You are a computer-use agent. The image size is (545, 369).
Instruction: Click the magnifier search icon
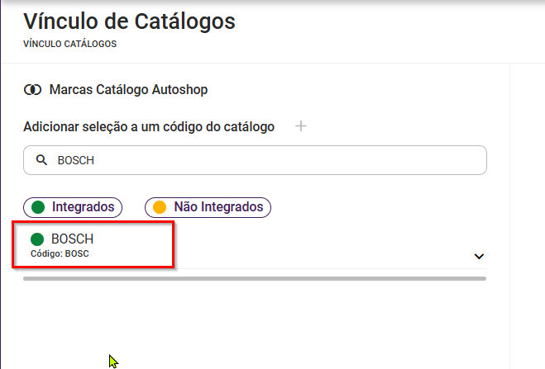tap(41, 160)
